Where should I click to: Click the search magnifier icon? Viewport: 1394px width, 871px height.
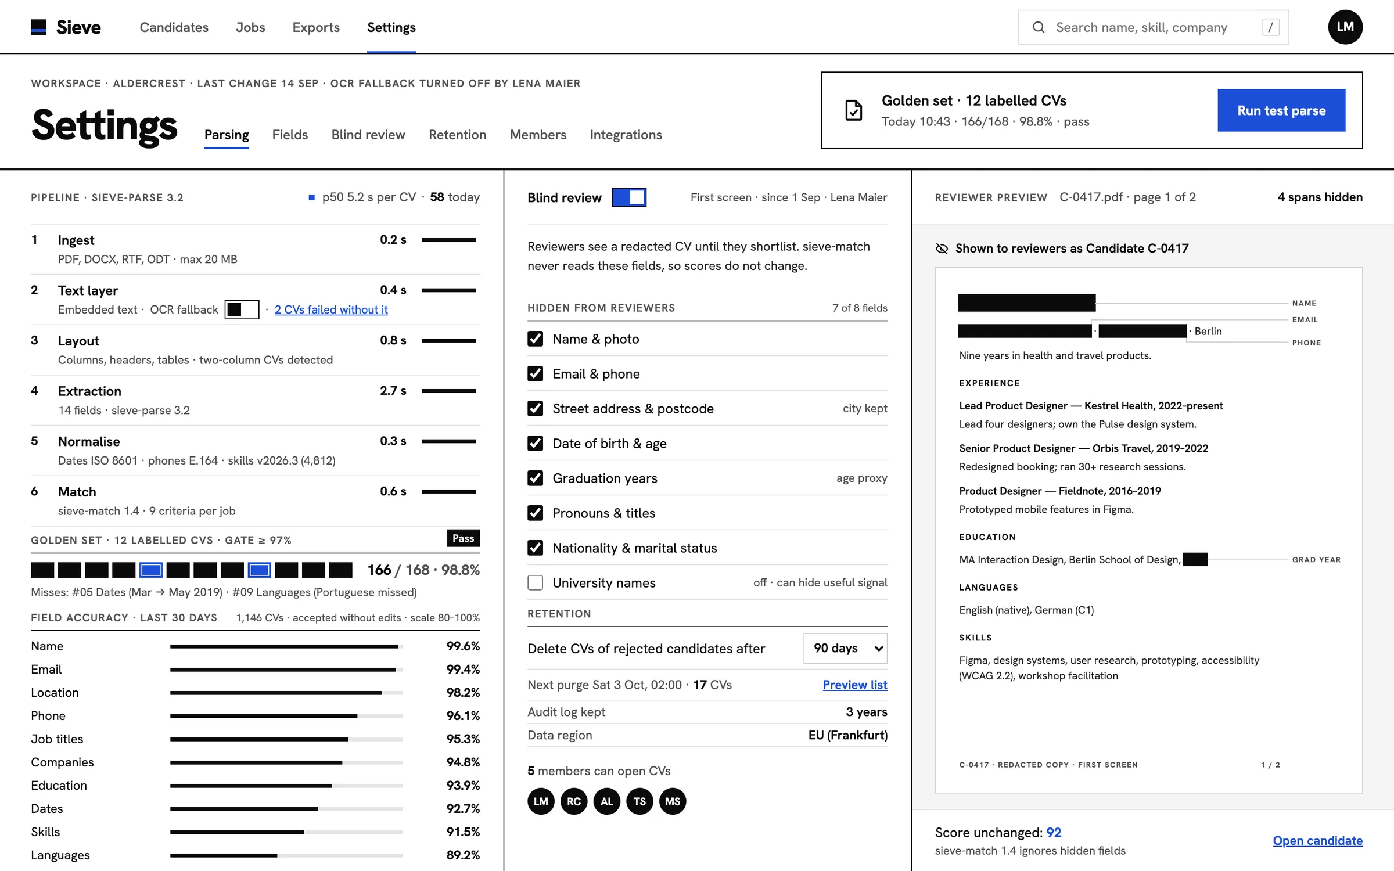tap(1039, 27)
